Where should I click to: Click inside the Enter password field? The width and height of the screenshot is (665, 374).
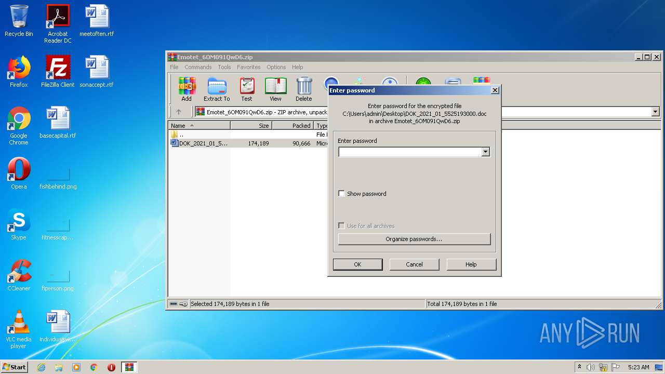coord(410,152)
